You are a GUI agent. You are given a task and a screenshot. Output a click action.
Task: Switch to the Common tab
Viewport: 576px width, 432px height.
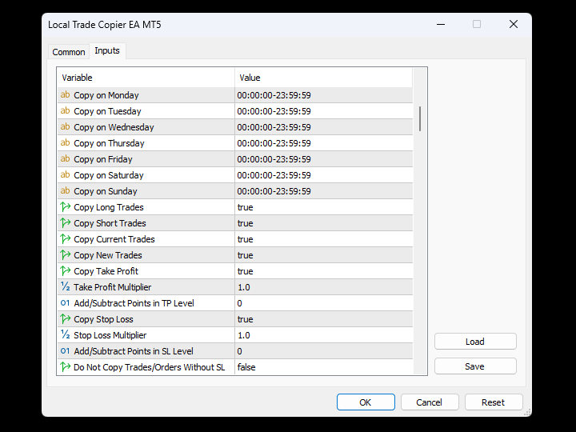69,52
